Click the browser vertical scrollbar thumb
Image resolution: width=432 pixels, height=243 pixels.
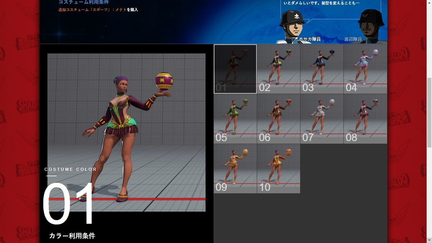tap(429, 113)
